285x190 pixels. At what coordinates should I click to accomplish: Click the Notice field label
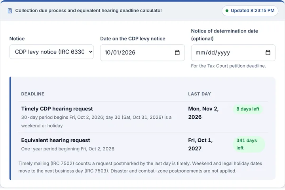coord(17,39)
